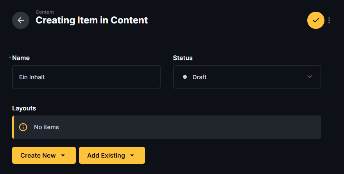Image resolution: width=344 pixels, height=174 pixels.
Task: Click the Name field label
Action: (x=21, y=58)
